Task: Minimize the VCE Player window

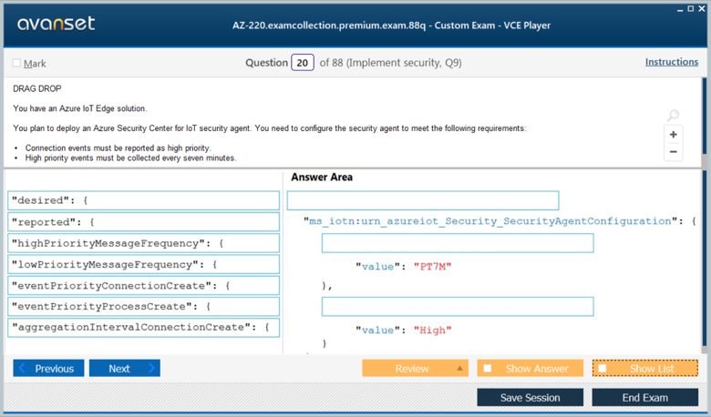Action: [680, 9]
